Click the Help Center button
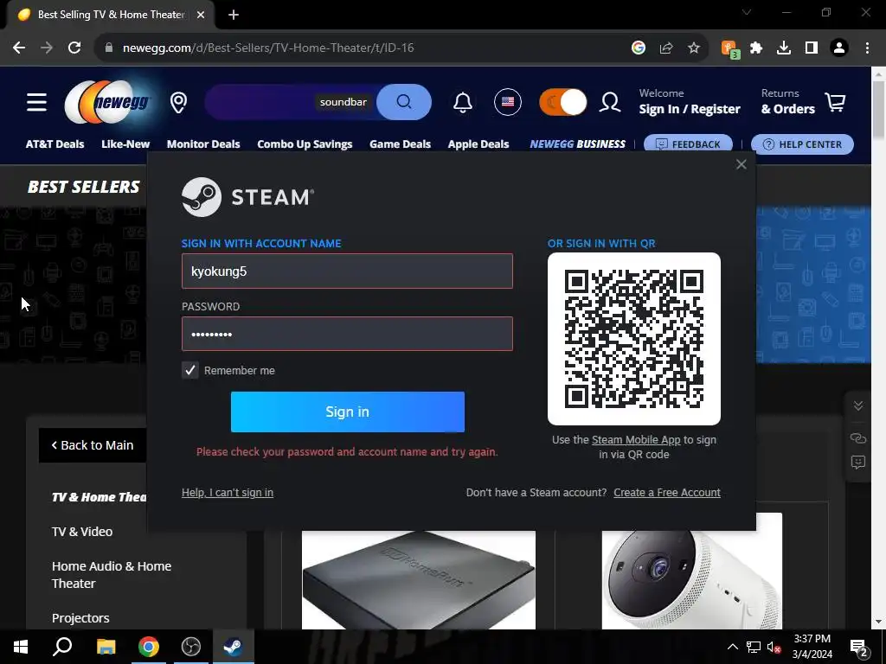This screenshot has width=886, height=664. 802,144
